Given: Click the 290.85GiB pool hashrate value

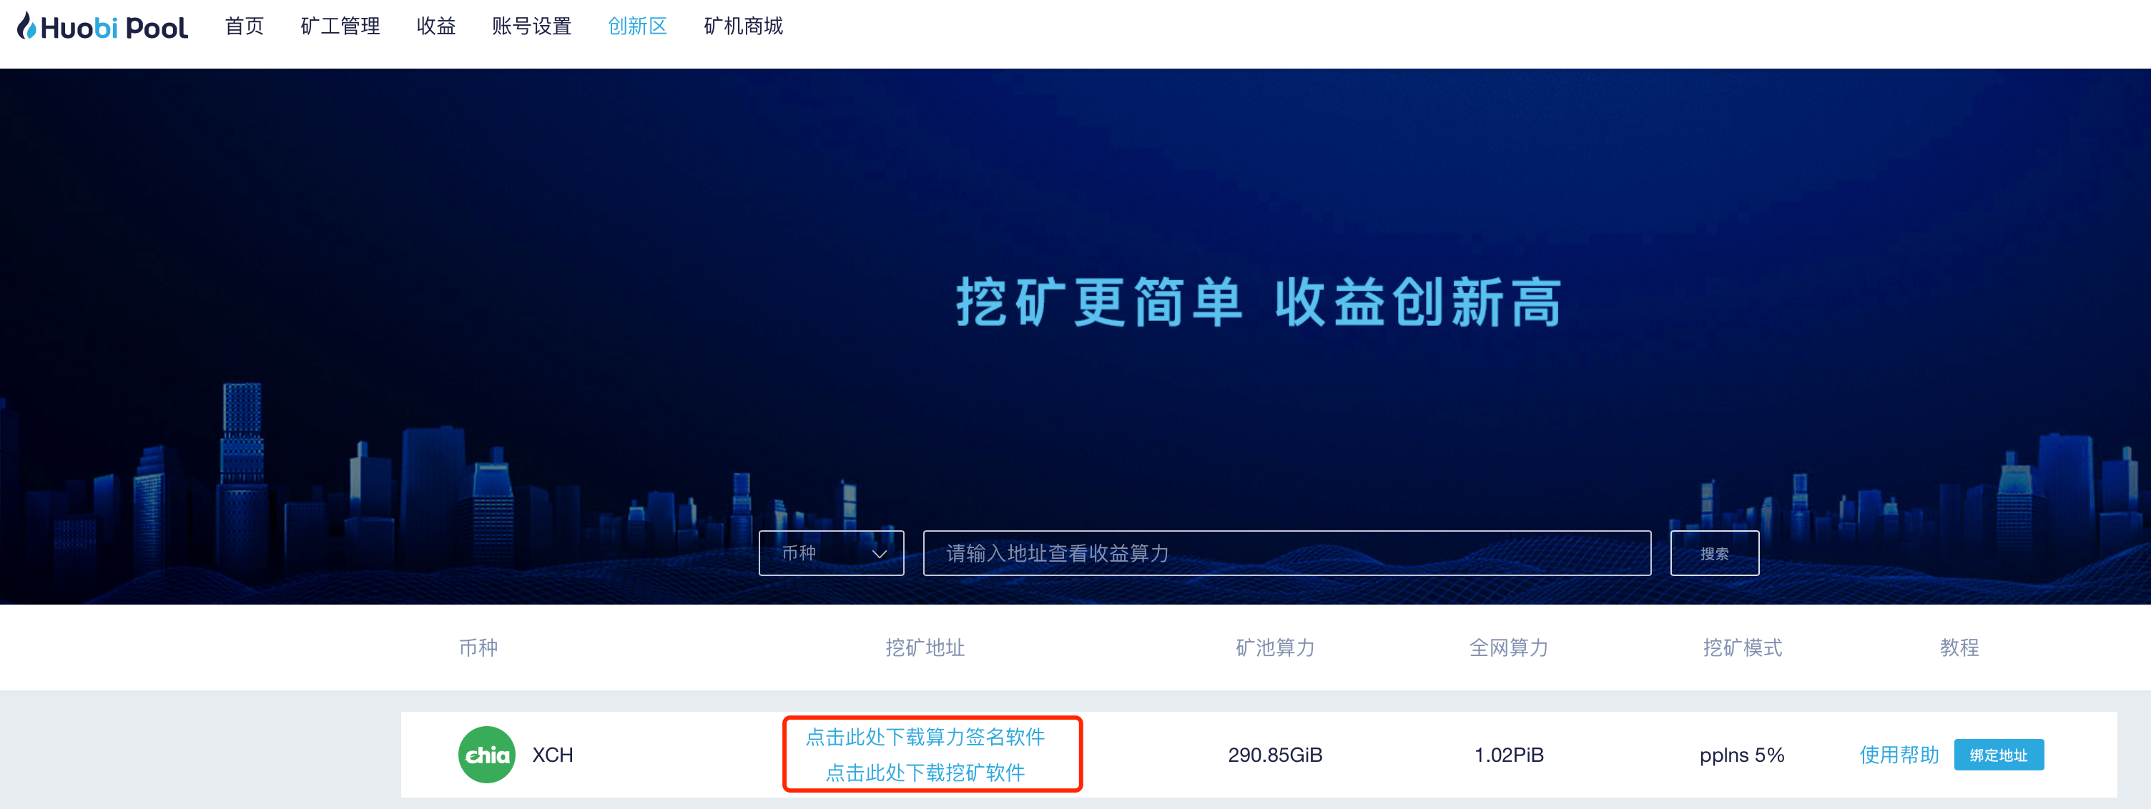Looking at the screenshot, I should pyautogui.click(x=1274, y=755).
